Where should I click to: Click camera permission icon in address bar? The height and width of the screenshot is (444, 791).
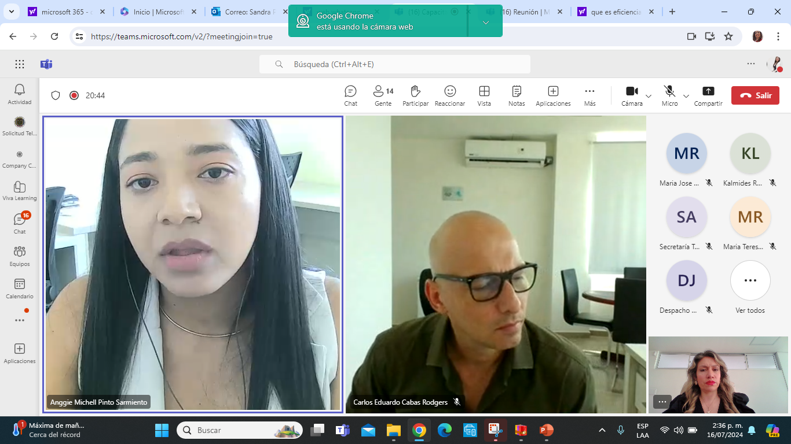click(691, 36)
